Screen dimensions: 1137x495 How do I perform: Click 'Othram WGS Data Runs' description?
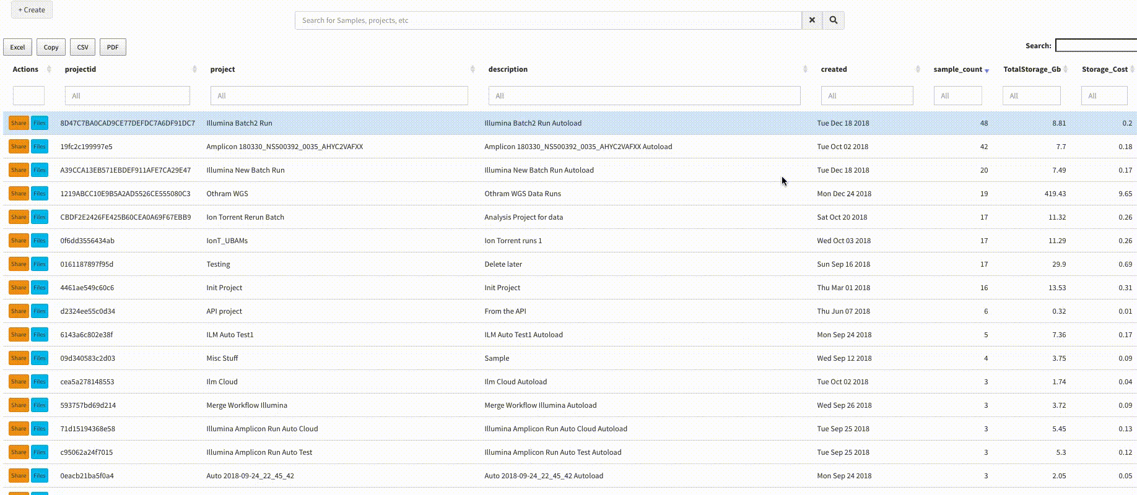pos(523,194)
